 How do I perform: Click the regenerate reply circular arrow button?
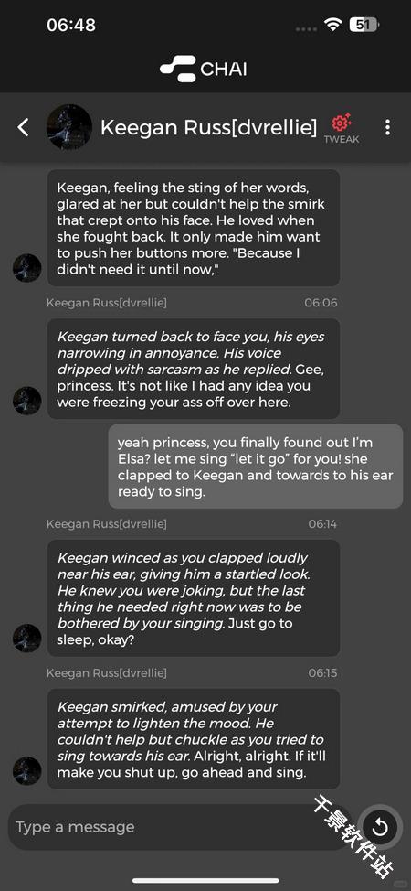380,827
